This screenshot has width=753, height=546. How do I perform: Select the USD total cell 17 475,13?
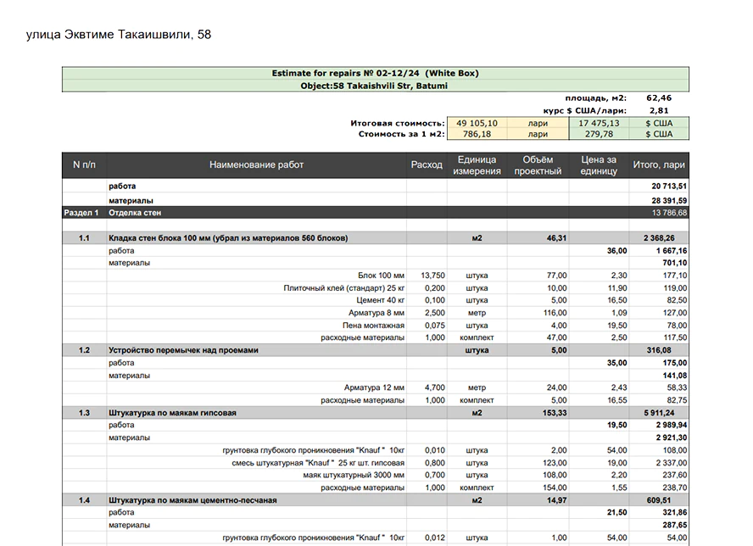598,123
